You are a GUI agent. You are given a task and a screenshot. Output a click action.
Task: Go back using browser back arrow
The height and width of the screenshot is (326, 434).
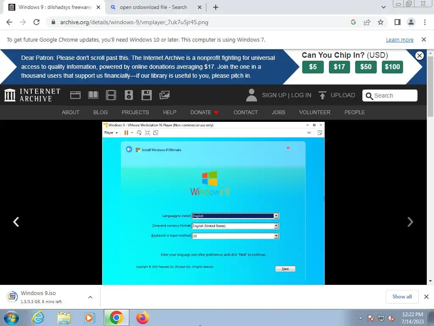(9, 22)
